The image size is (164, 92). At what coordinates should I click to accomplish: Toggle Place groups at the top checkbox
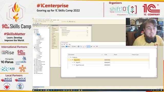pyautogui.click(x=88, y=32)
